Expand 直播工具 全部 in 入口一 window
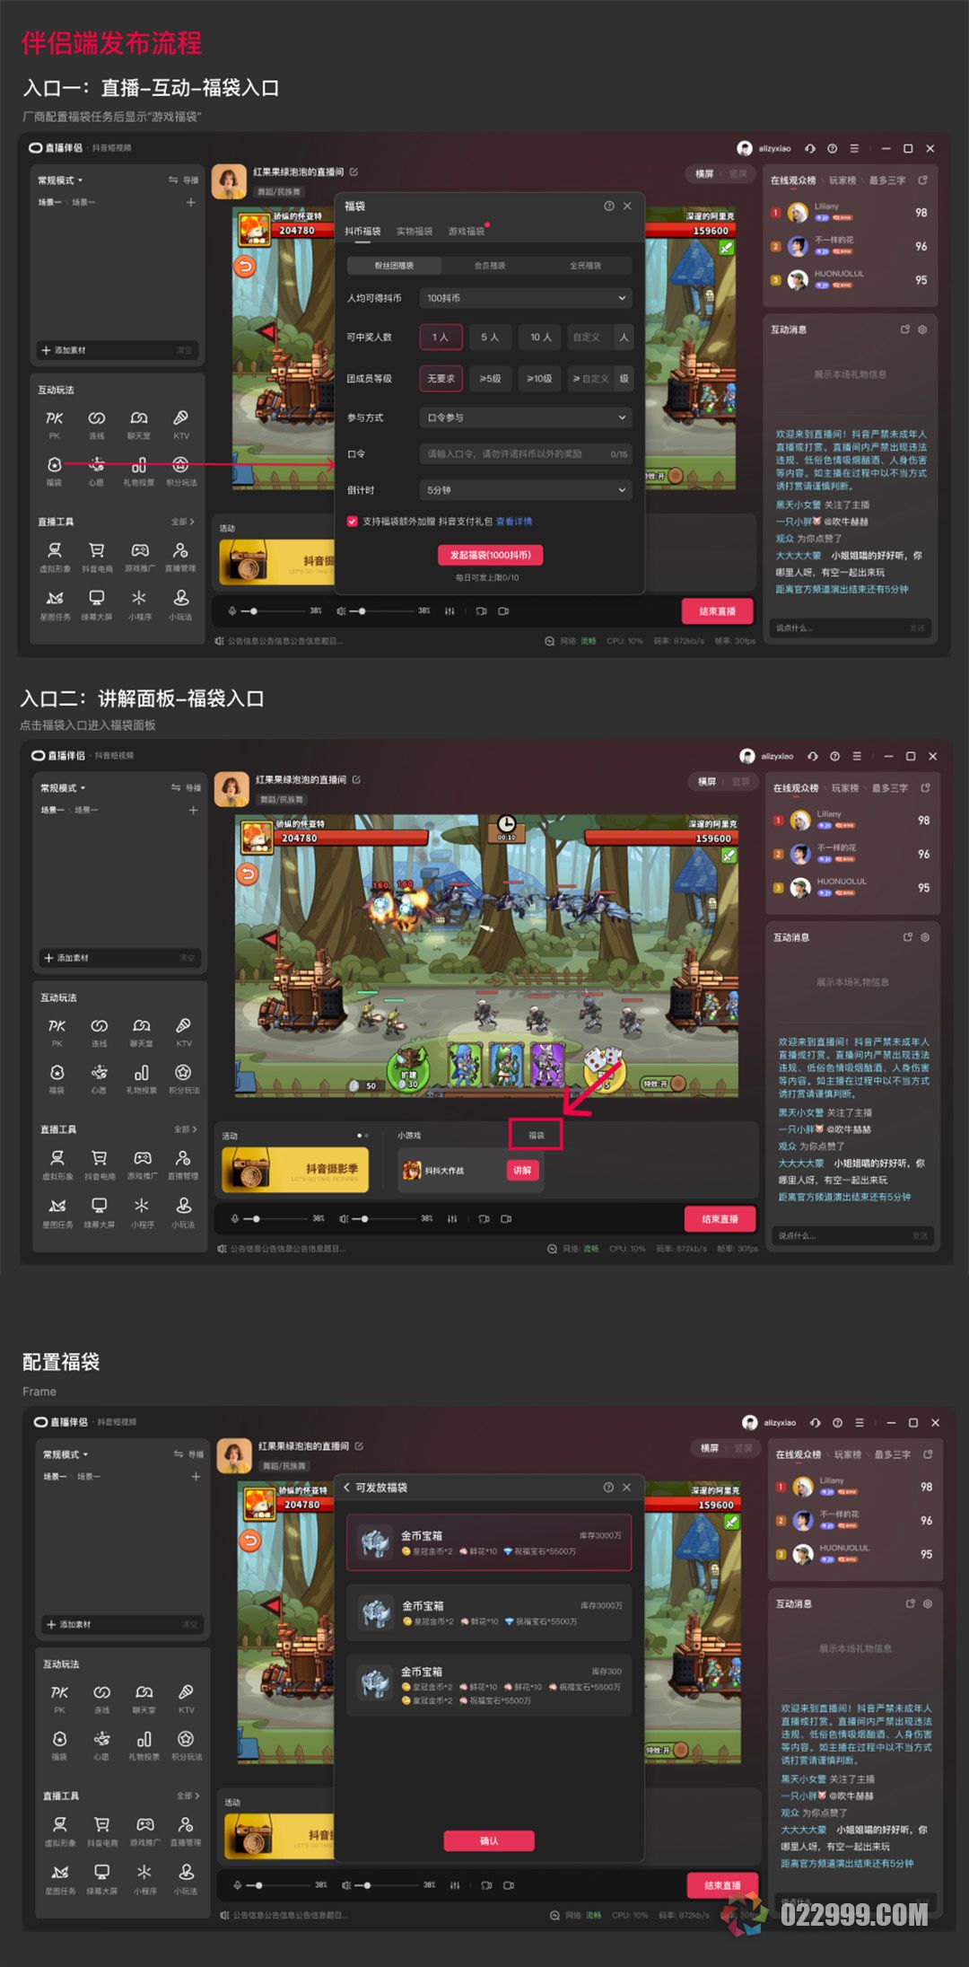 (x=183, y=522)
